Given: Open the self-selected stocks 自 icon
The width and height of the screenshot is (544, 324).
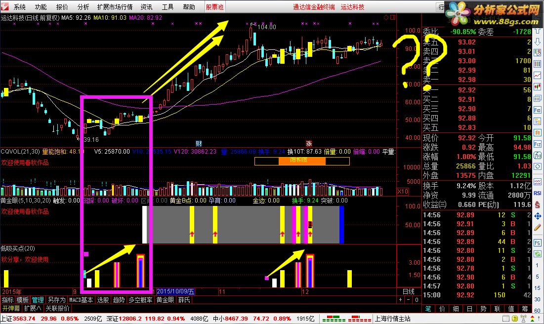Looking at the screenshot, I should tap(538, 132).
